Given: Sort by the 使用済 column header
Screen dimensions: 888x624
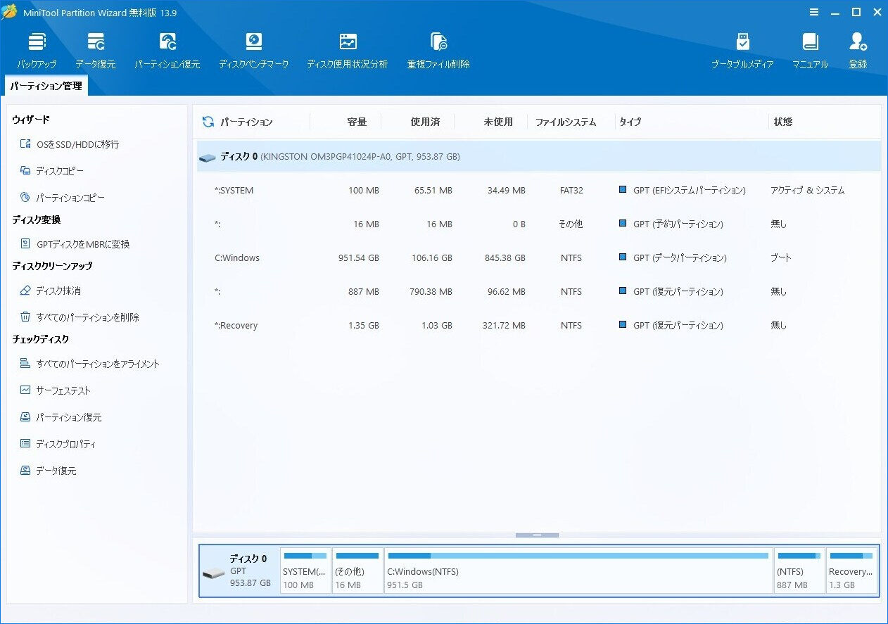Looking at the screenshot, I should [425, 122].
